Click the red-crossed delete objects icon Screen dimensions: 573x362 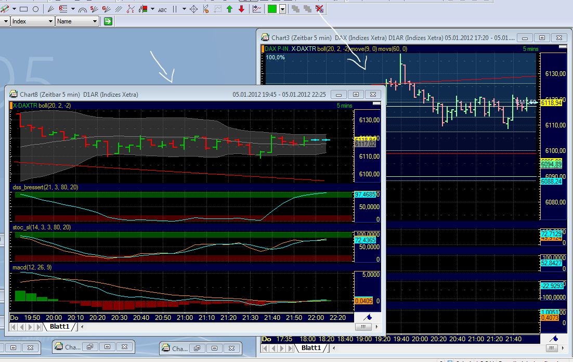pos(319,9)
